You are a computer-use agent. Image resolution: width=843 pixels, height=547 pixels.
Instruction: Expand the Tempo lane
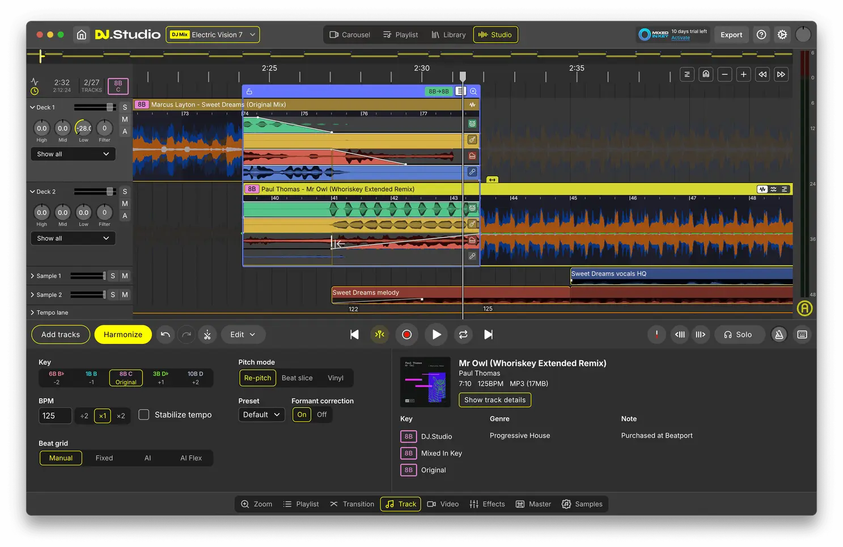coord(32,313)
